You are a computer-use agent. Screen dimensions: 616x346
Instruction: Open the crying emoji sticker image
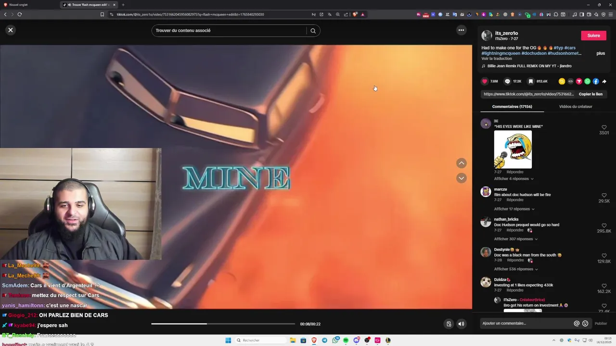pos(513,149)
